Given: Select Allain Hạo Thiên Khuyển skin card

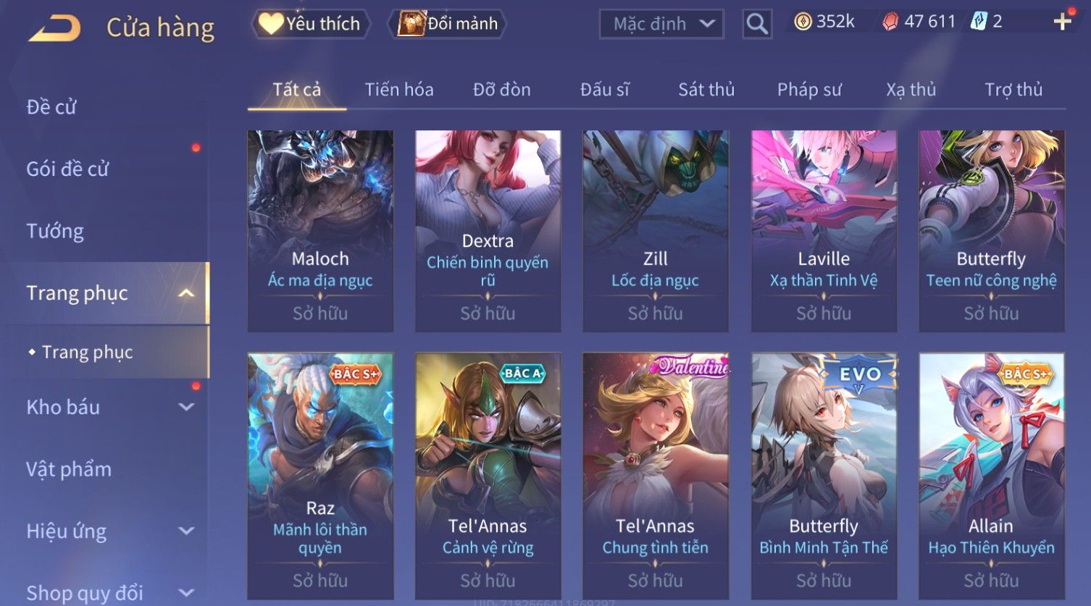Looking at the screenshot, I should 992,476.
